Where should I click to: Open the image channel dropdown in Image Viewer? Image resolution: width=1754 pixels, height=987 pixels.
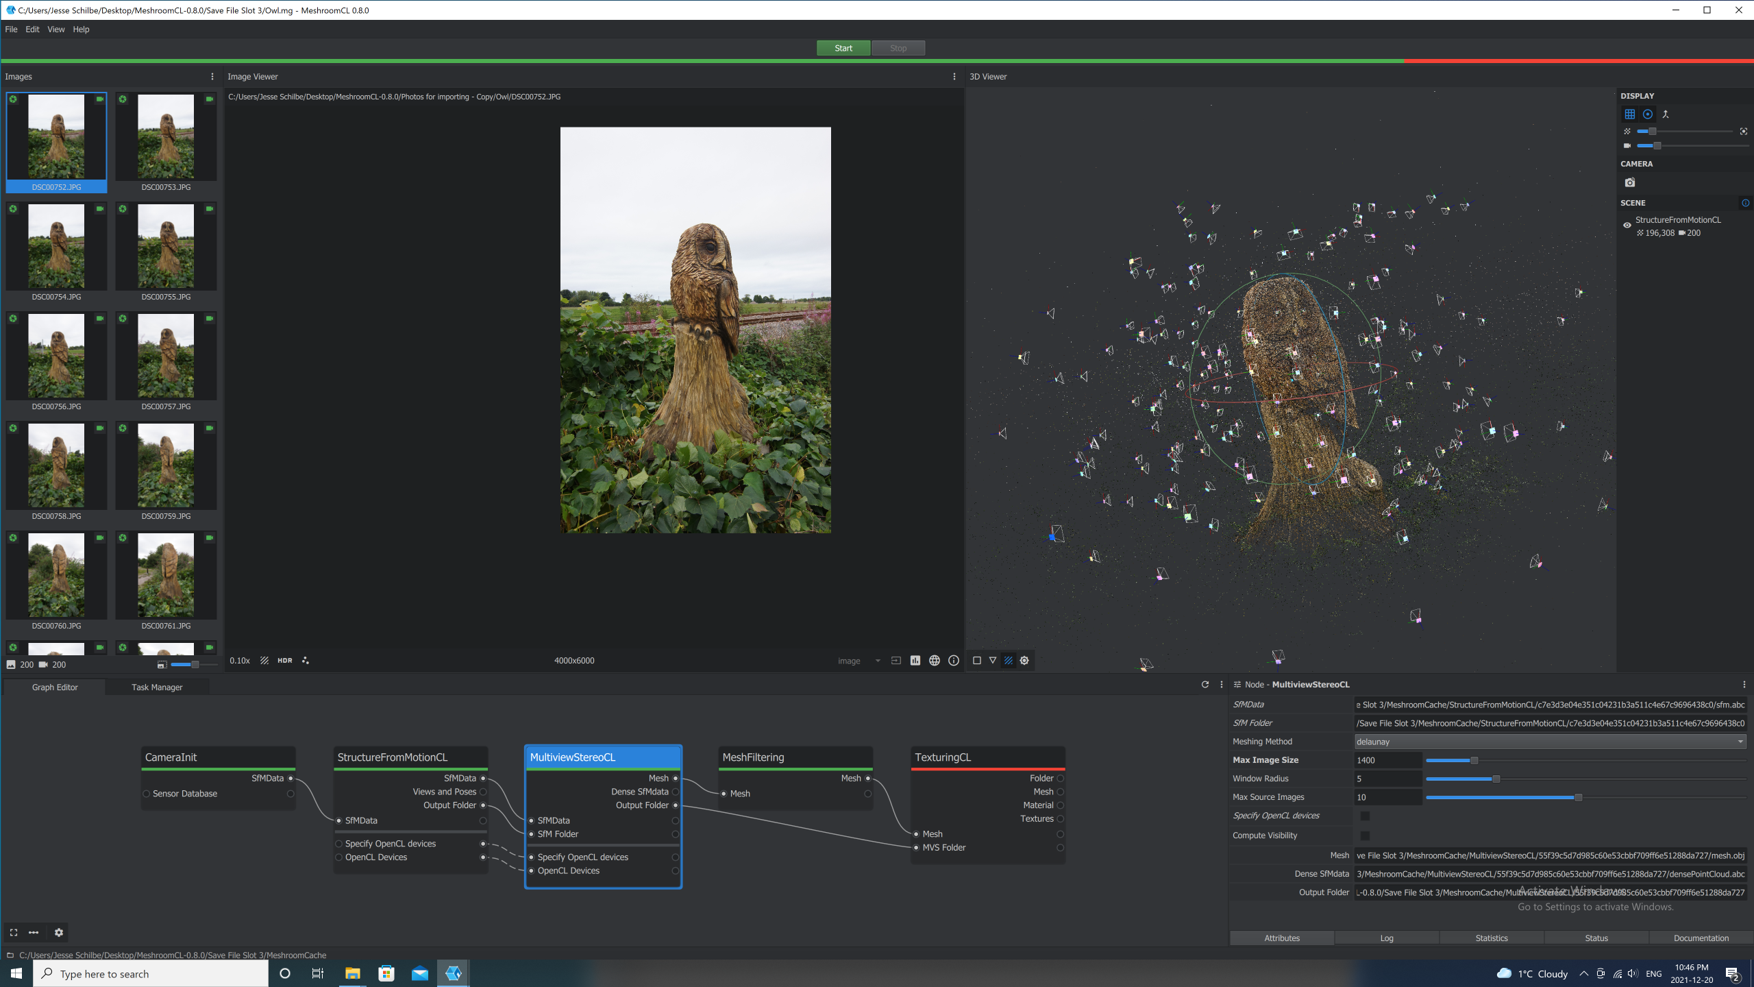coord(858,661)
